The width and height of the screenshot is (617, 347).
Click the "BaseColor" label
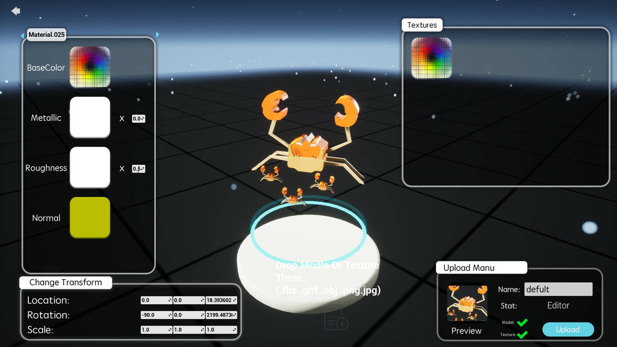(46, 67)
